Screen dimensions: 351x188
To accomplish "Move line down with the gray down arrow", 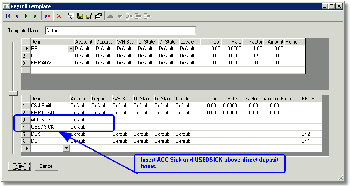I will pyautogui.click(x=120, y=16).
